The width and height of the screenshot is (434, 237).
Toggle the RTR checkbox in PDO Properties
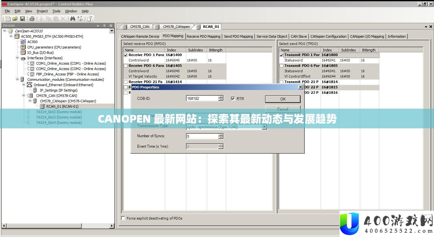(x=233, y=99)
